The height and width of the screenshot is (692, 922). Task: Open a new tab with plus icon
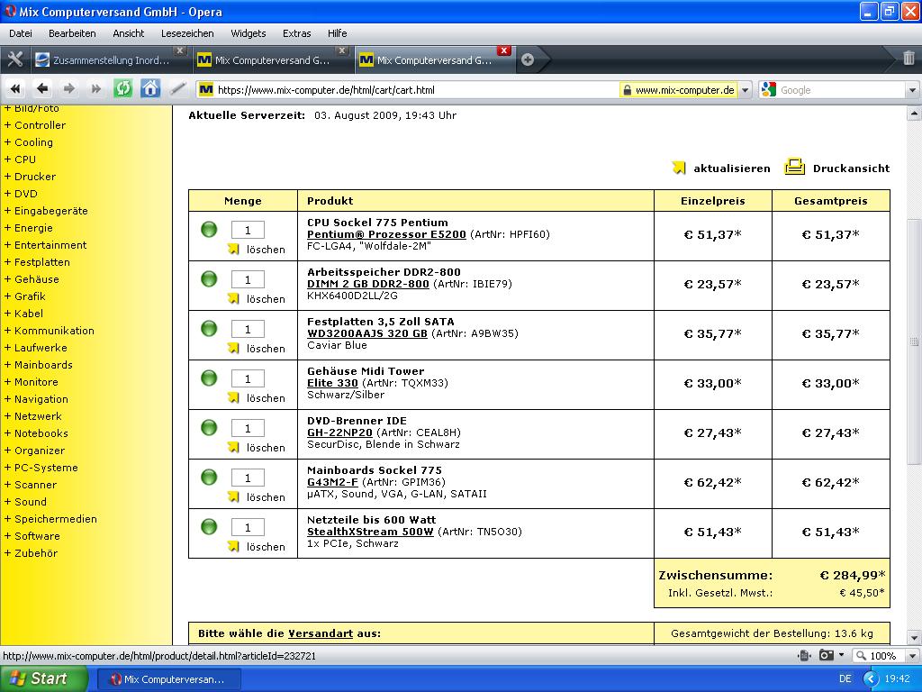click(528, 60)
